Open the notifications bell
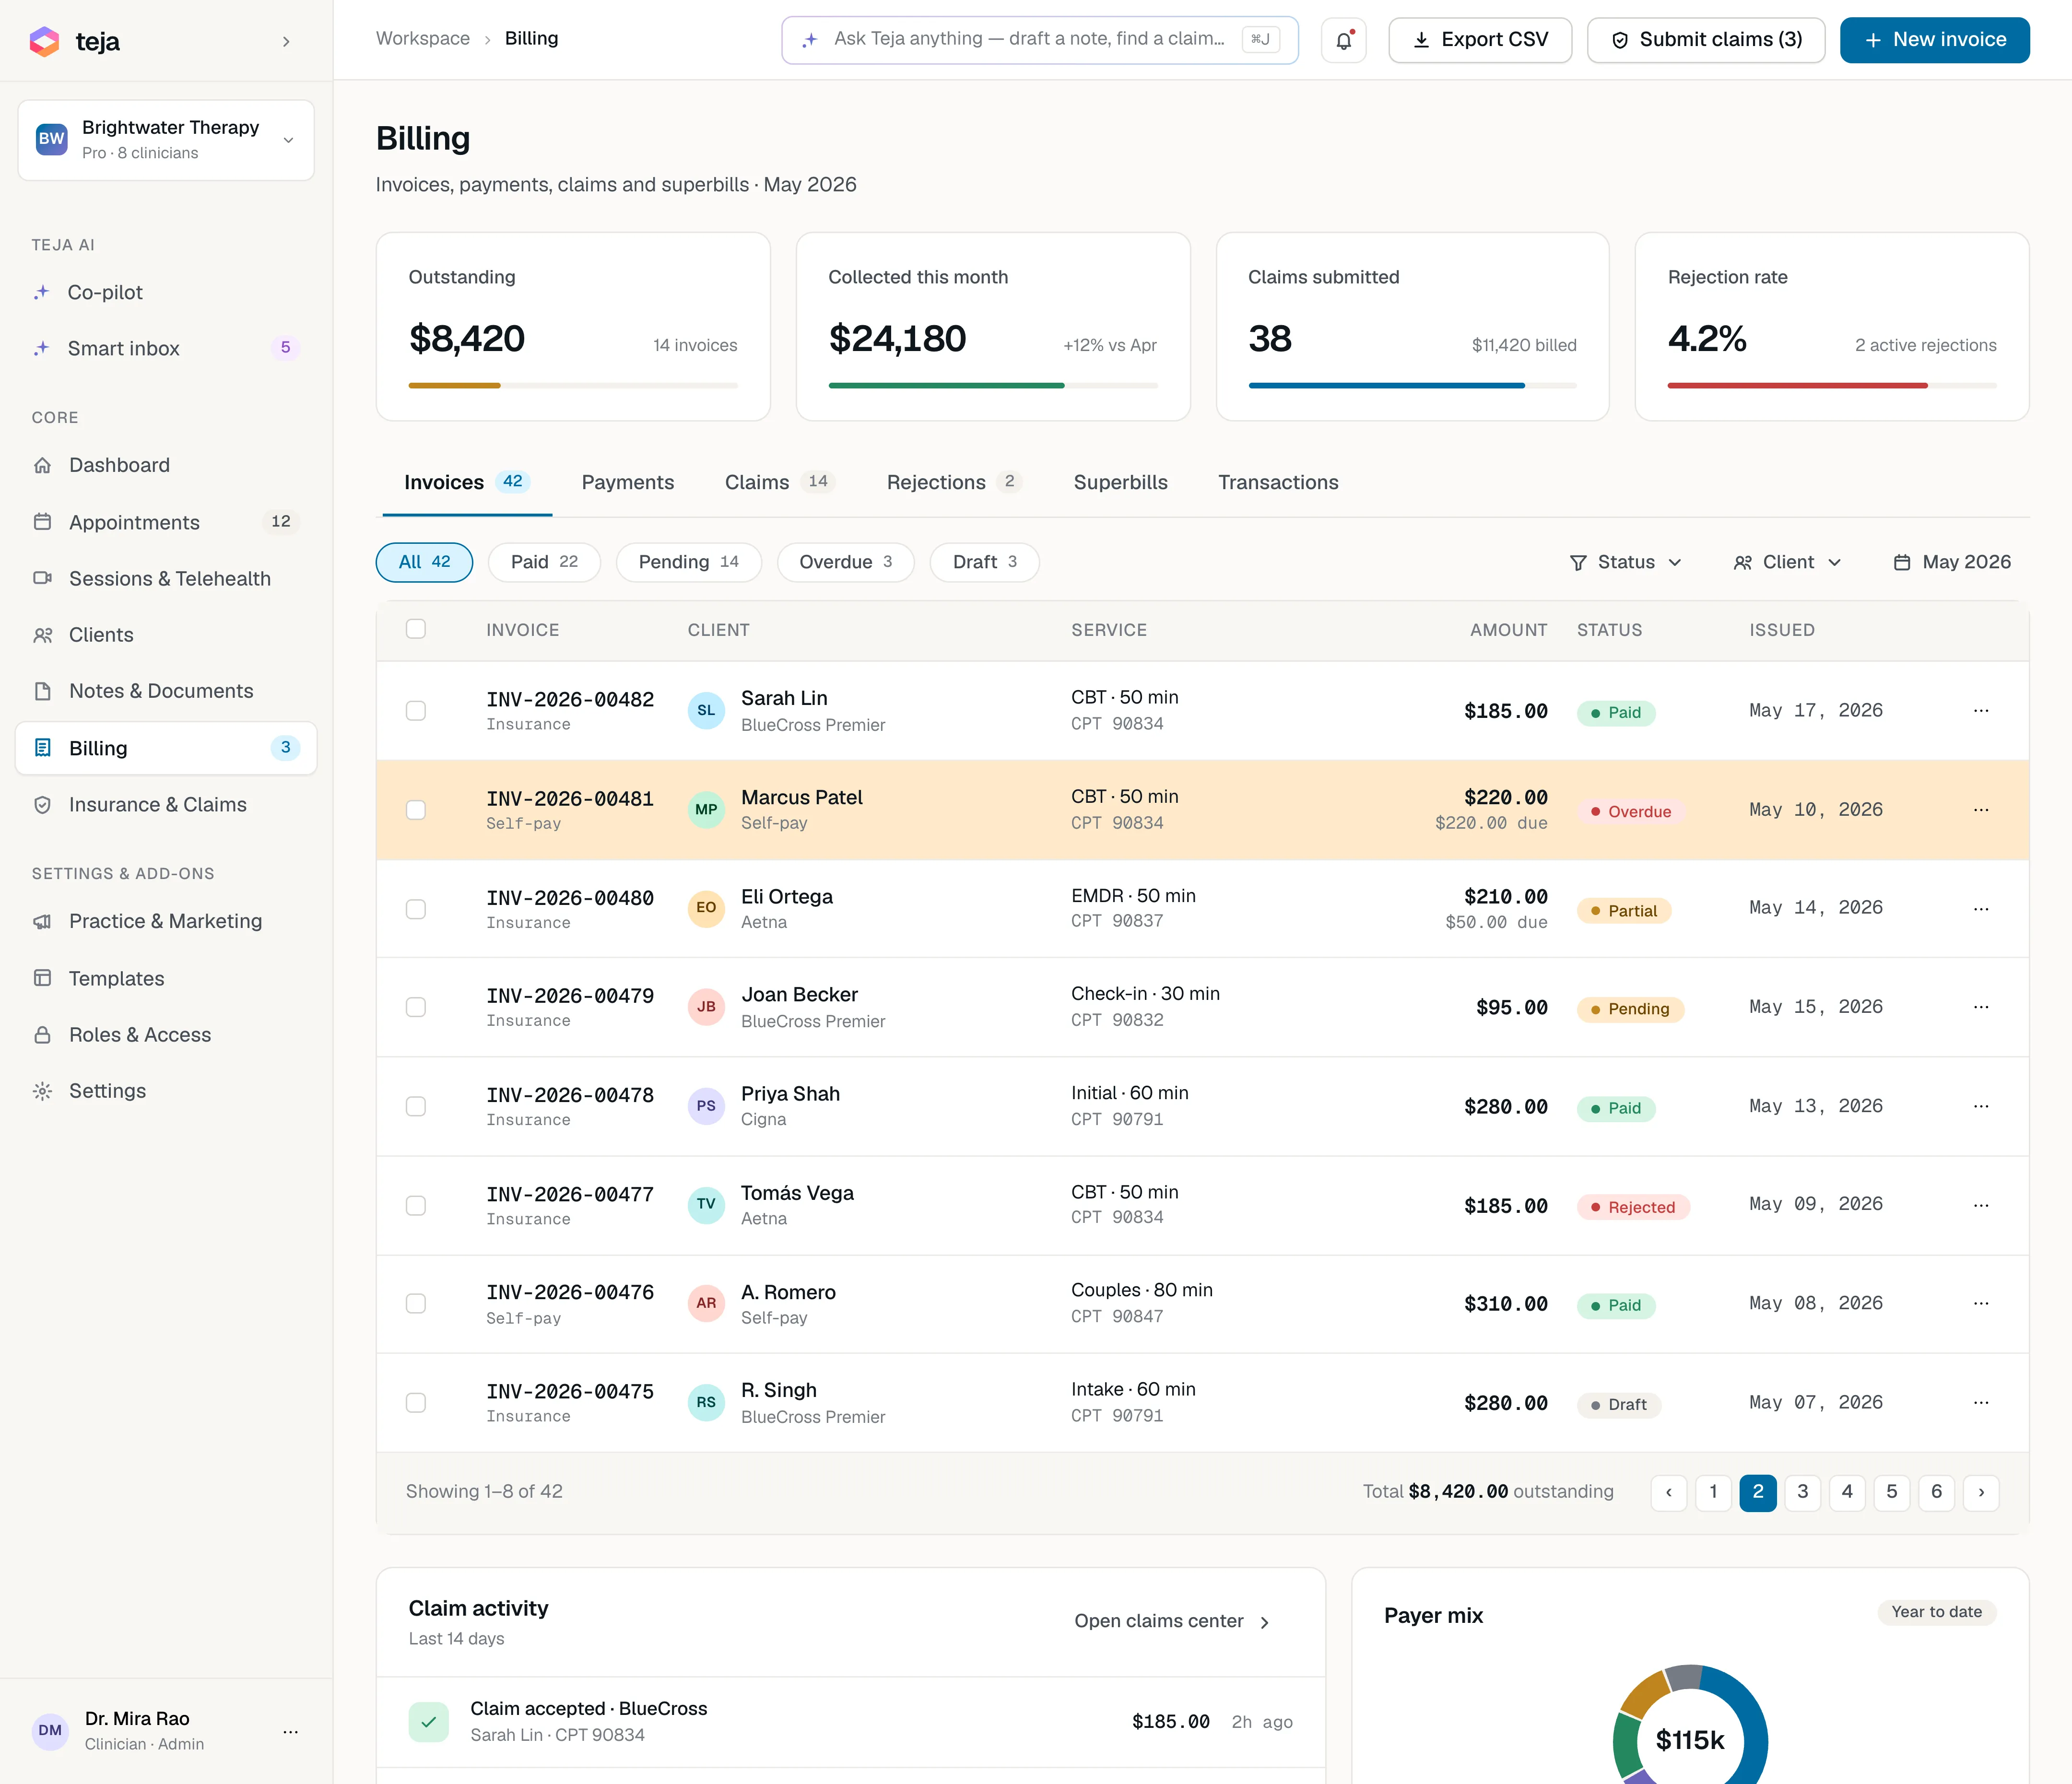Viewport: 2072px width, 1784px height. (x=1343, y=40)
